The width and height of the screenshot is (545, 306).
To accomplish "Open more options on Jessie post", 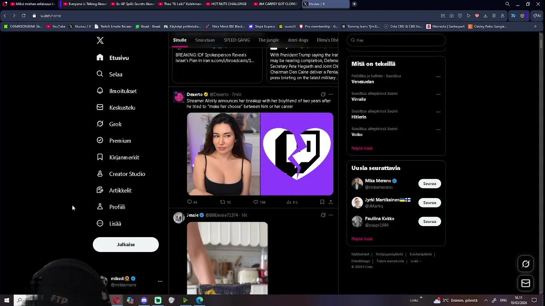I will [331, 215].
